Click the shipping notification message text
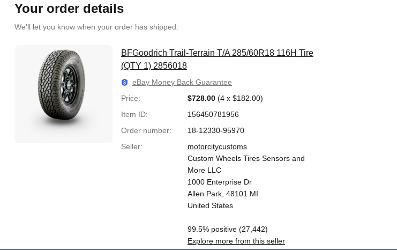 (96, 27)
